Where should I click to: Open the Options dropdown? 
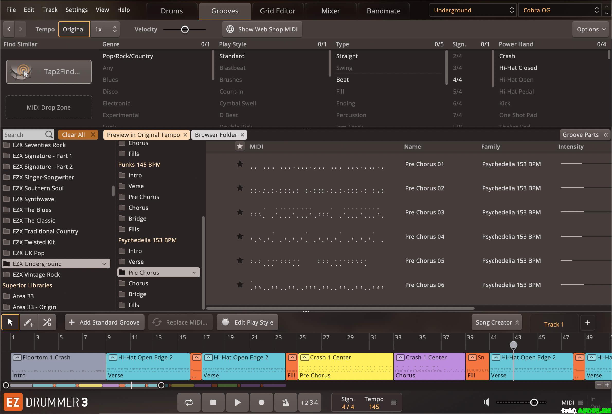(x=591, y=29)
